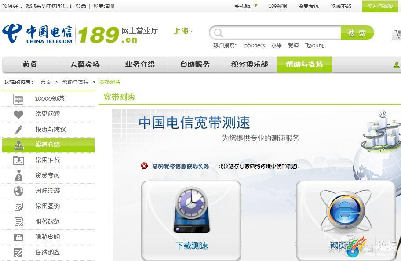Click the 免费注册 link
Screen dimensions: 401x261
(x=104, y=6)
